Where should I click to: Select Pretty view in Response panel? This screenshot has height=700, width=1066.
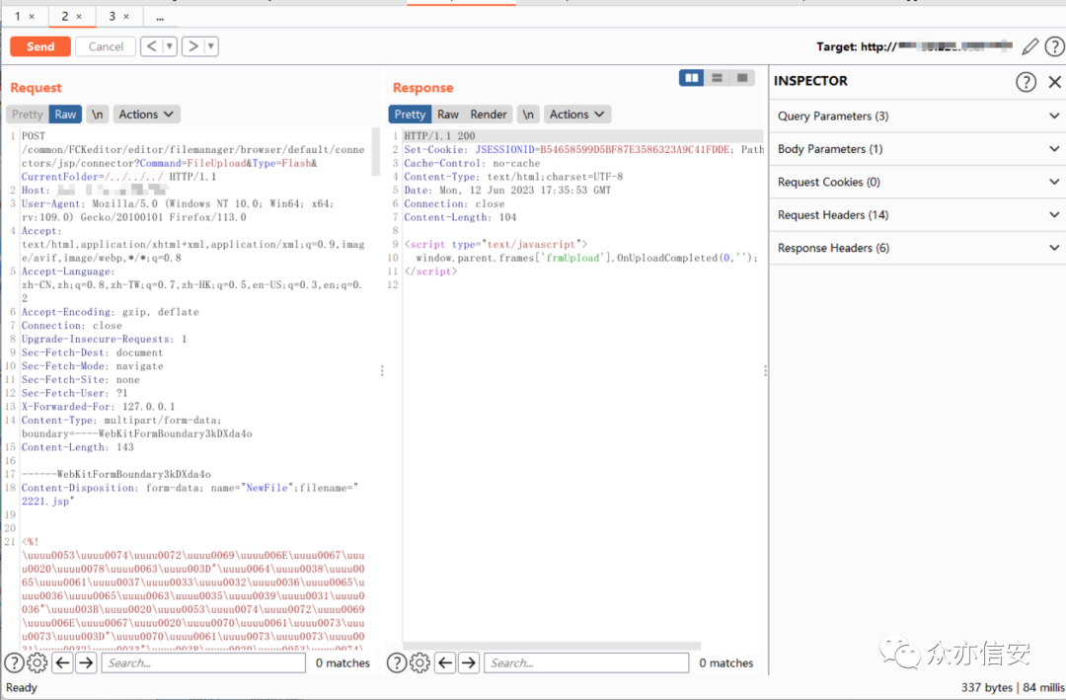(x=410, y=115)
